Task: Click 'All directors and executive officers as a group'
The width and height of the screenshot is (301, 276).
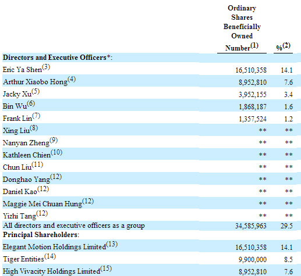Action: coord(74,225)
